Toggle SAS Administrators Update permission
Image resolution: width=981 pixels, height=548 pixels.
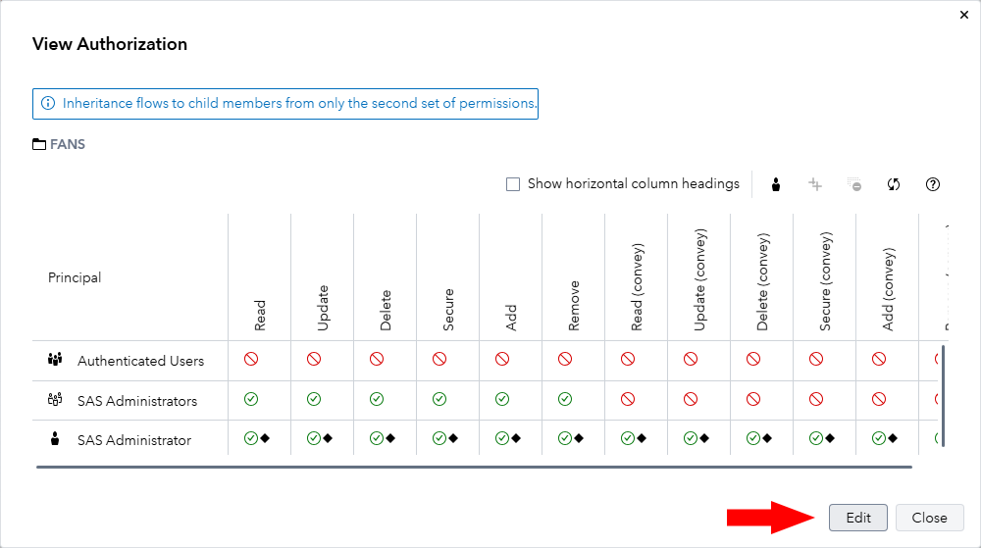click(314, 399)
